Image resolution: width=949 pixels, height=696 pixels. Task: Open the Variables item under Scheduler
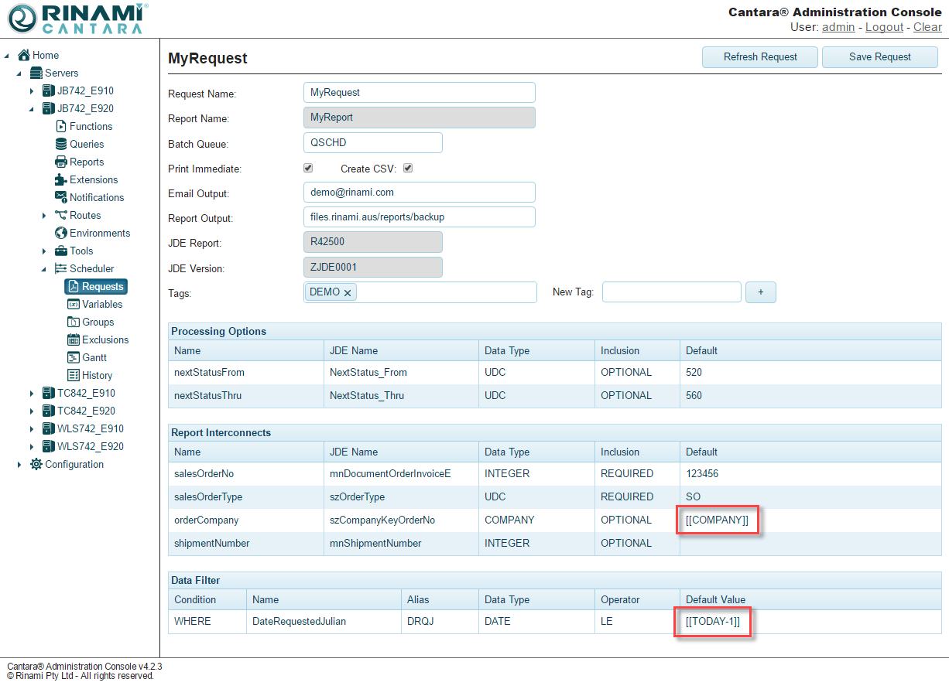click(101, 304)
